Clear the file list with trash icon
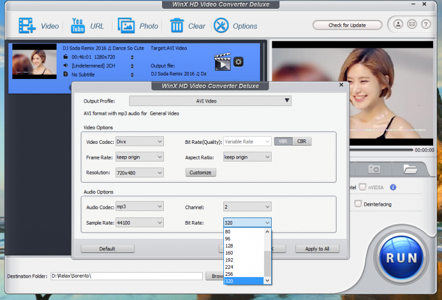 177,26
